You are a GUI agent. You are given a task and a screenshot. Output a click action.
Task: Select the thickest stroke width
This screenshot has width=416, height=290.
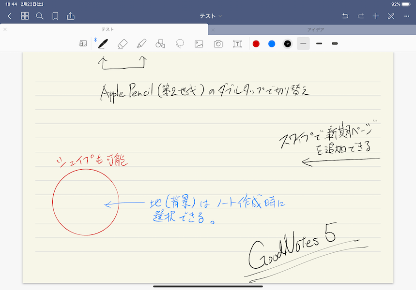[335, 43]
